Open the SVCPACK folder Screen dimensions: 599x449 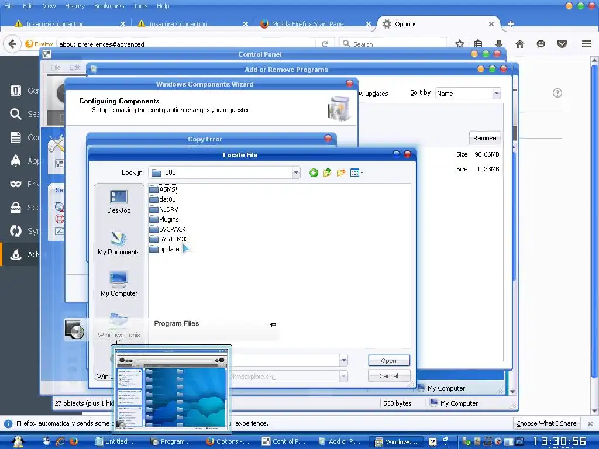tap(168, 229)
